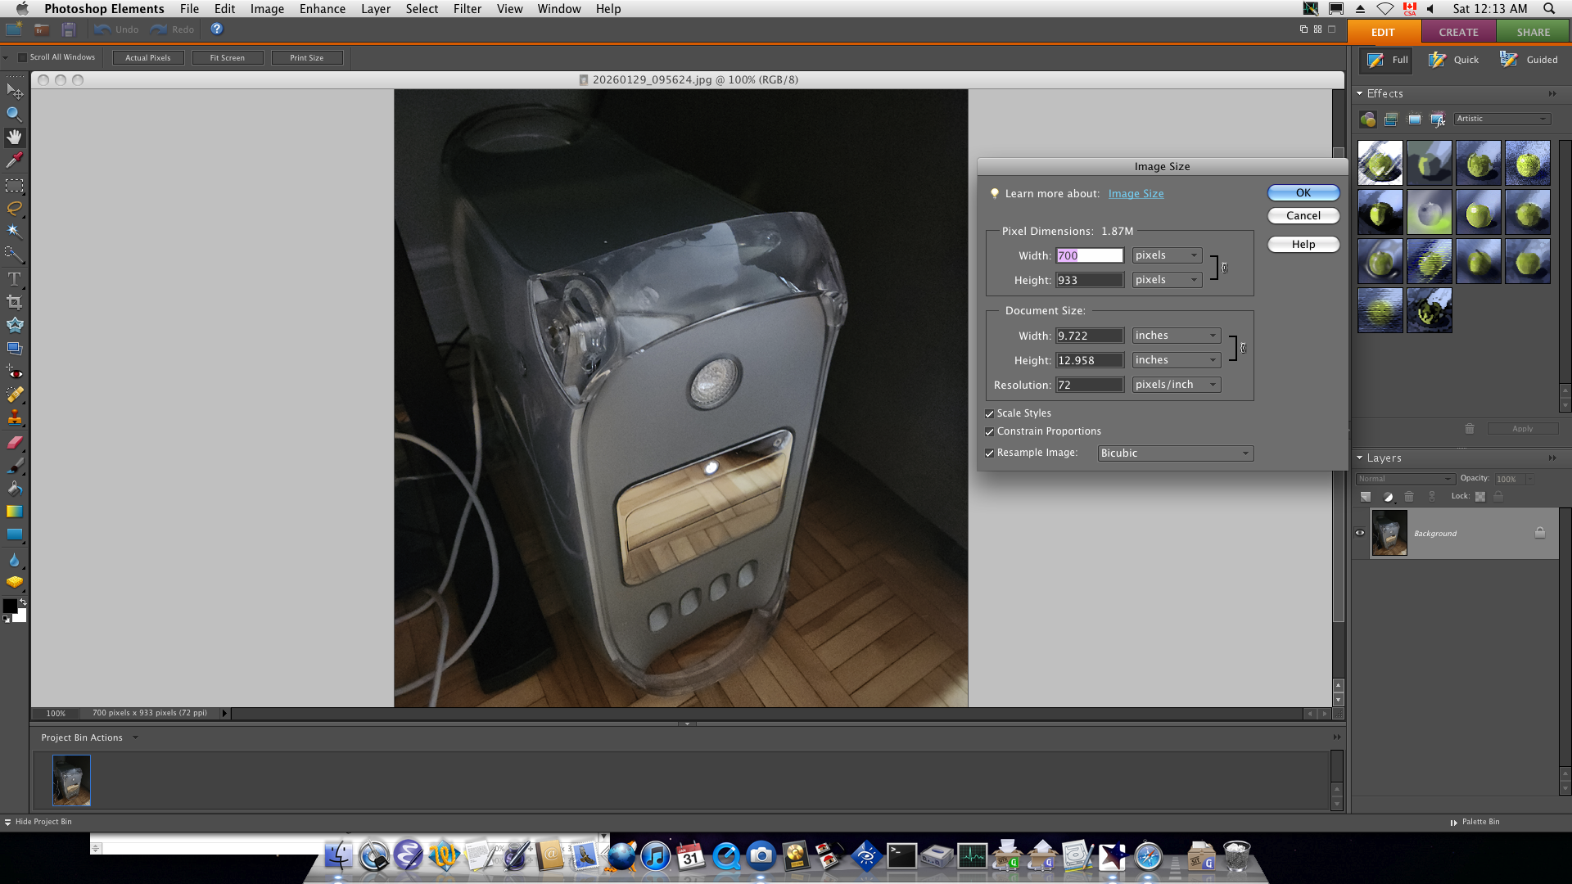
Task: Open the Bicubic resample method dropdown
Action: coord(1175,453)
